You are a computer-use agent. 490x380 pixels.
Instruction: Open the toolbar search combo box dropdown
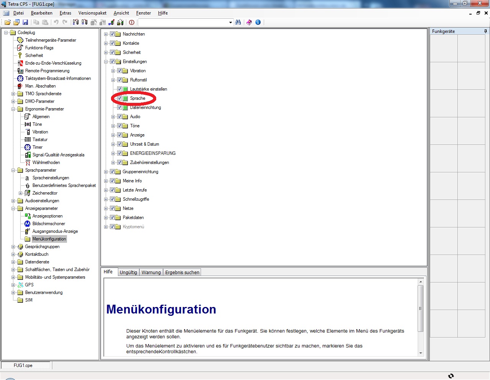point(230,23)
